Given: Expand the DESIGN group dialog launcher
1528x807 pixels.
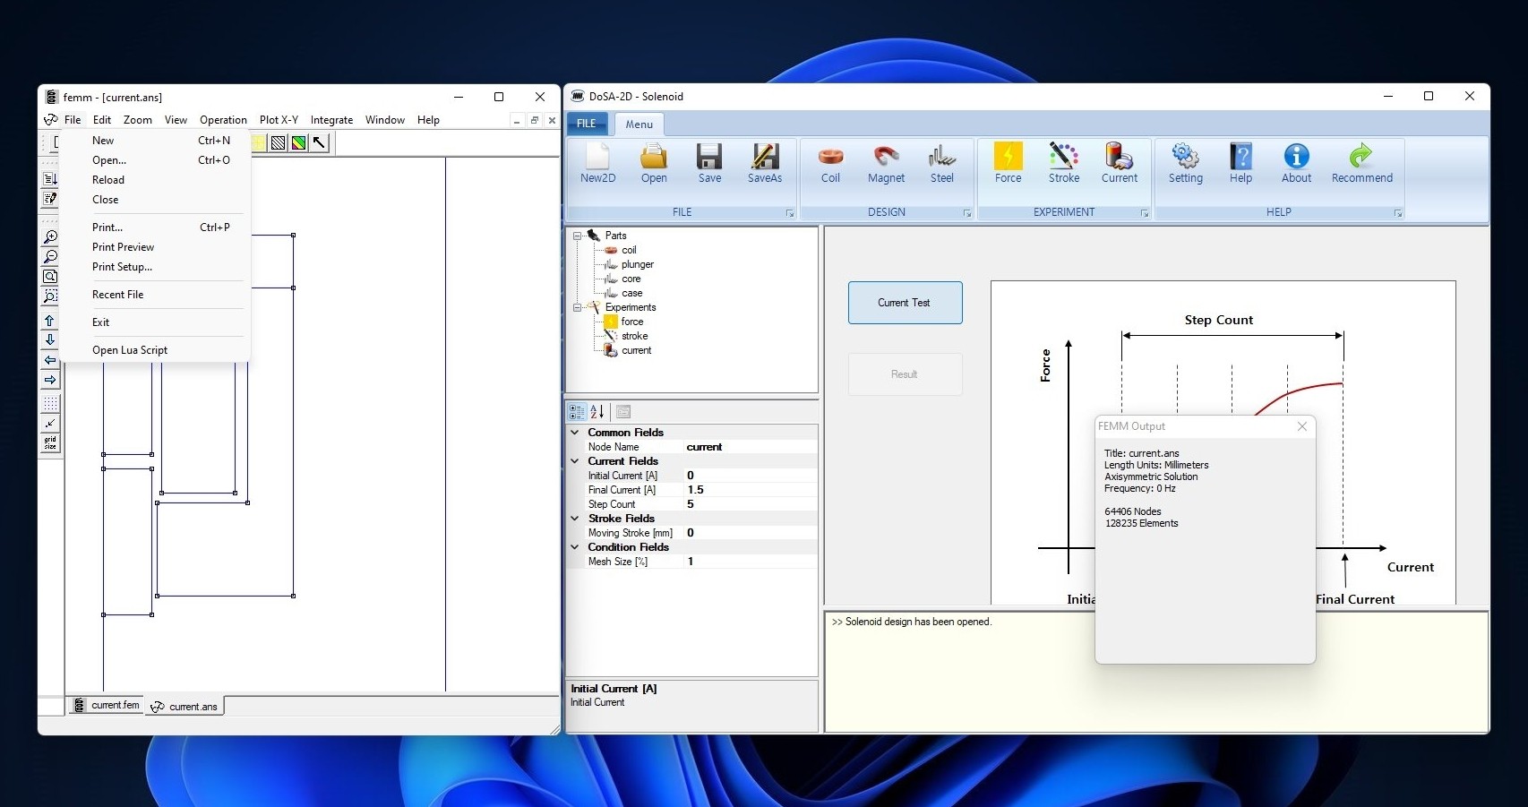Looking at the screenshot, I should (x=967, y=213).
